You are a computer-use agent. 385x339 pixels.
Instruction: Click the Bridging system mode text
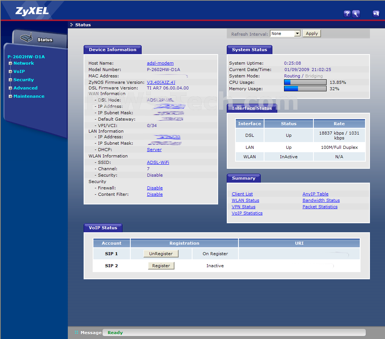[314, 76]
